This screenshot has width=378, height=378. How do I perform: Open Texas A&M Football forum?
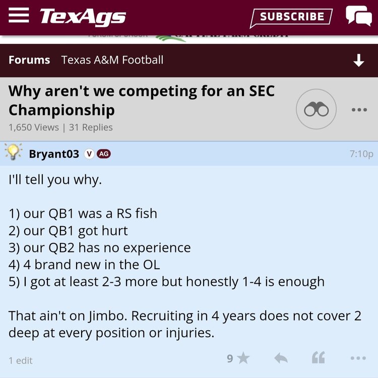point(112,60)
